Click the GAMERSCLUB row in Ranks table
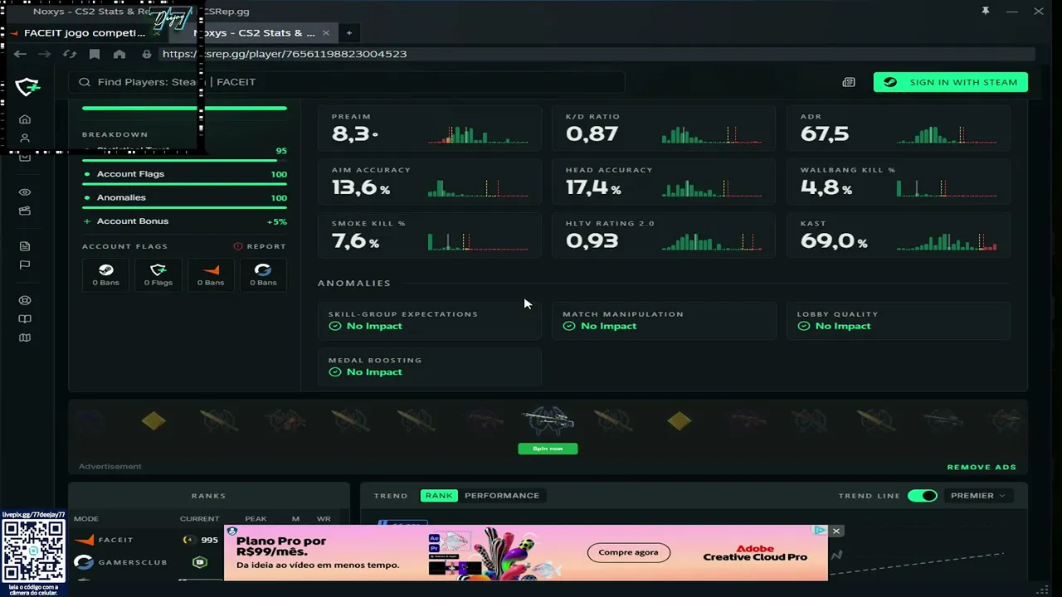This screenshot has height=597, width=1062. 208,562
